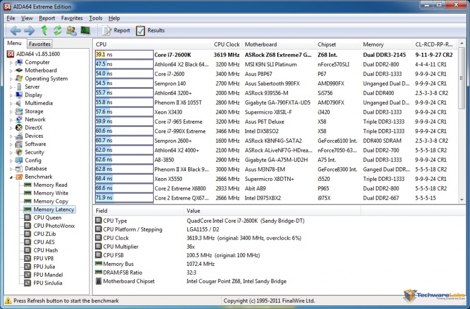
Task: Sort by the Memory column header
Action: point(386,45)
